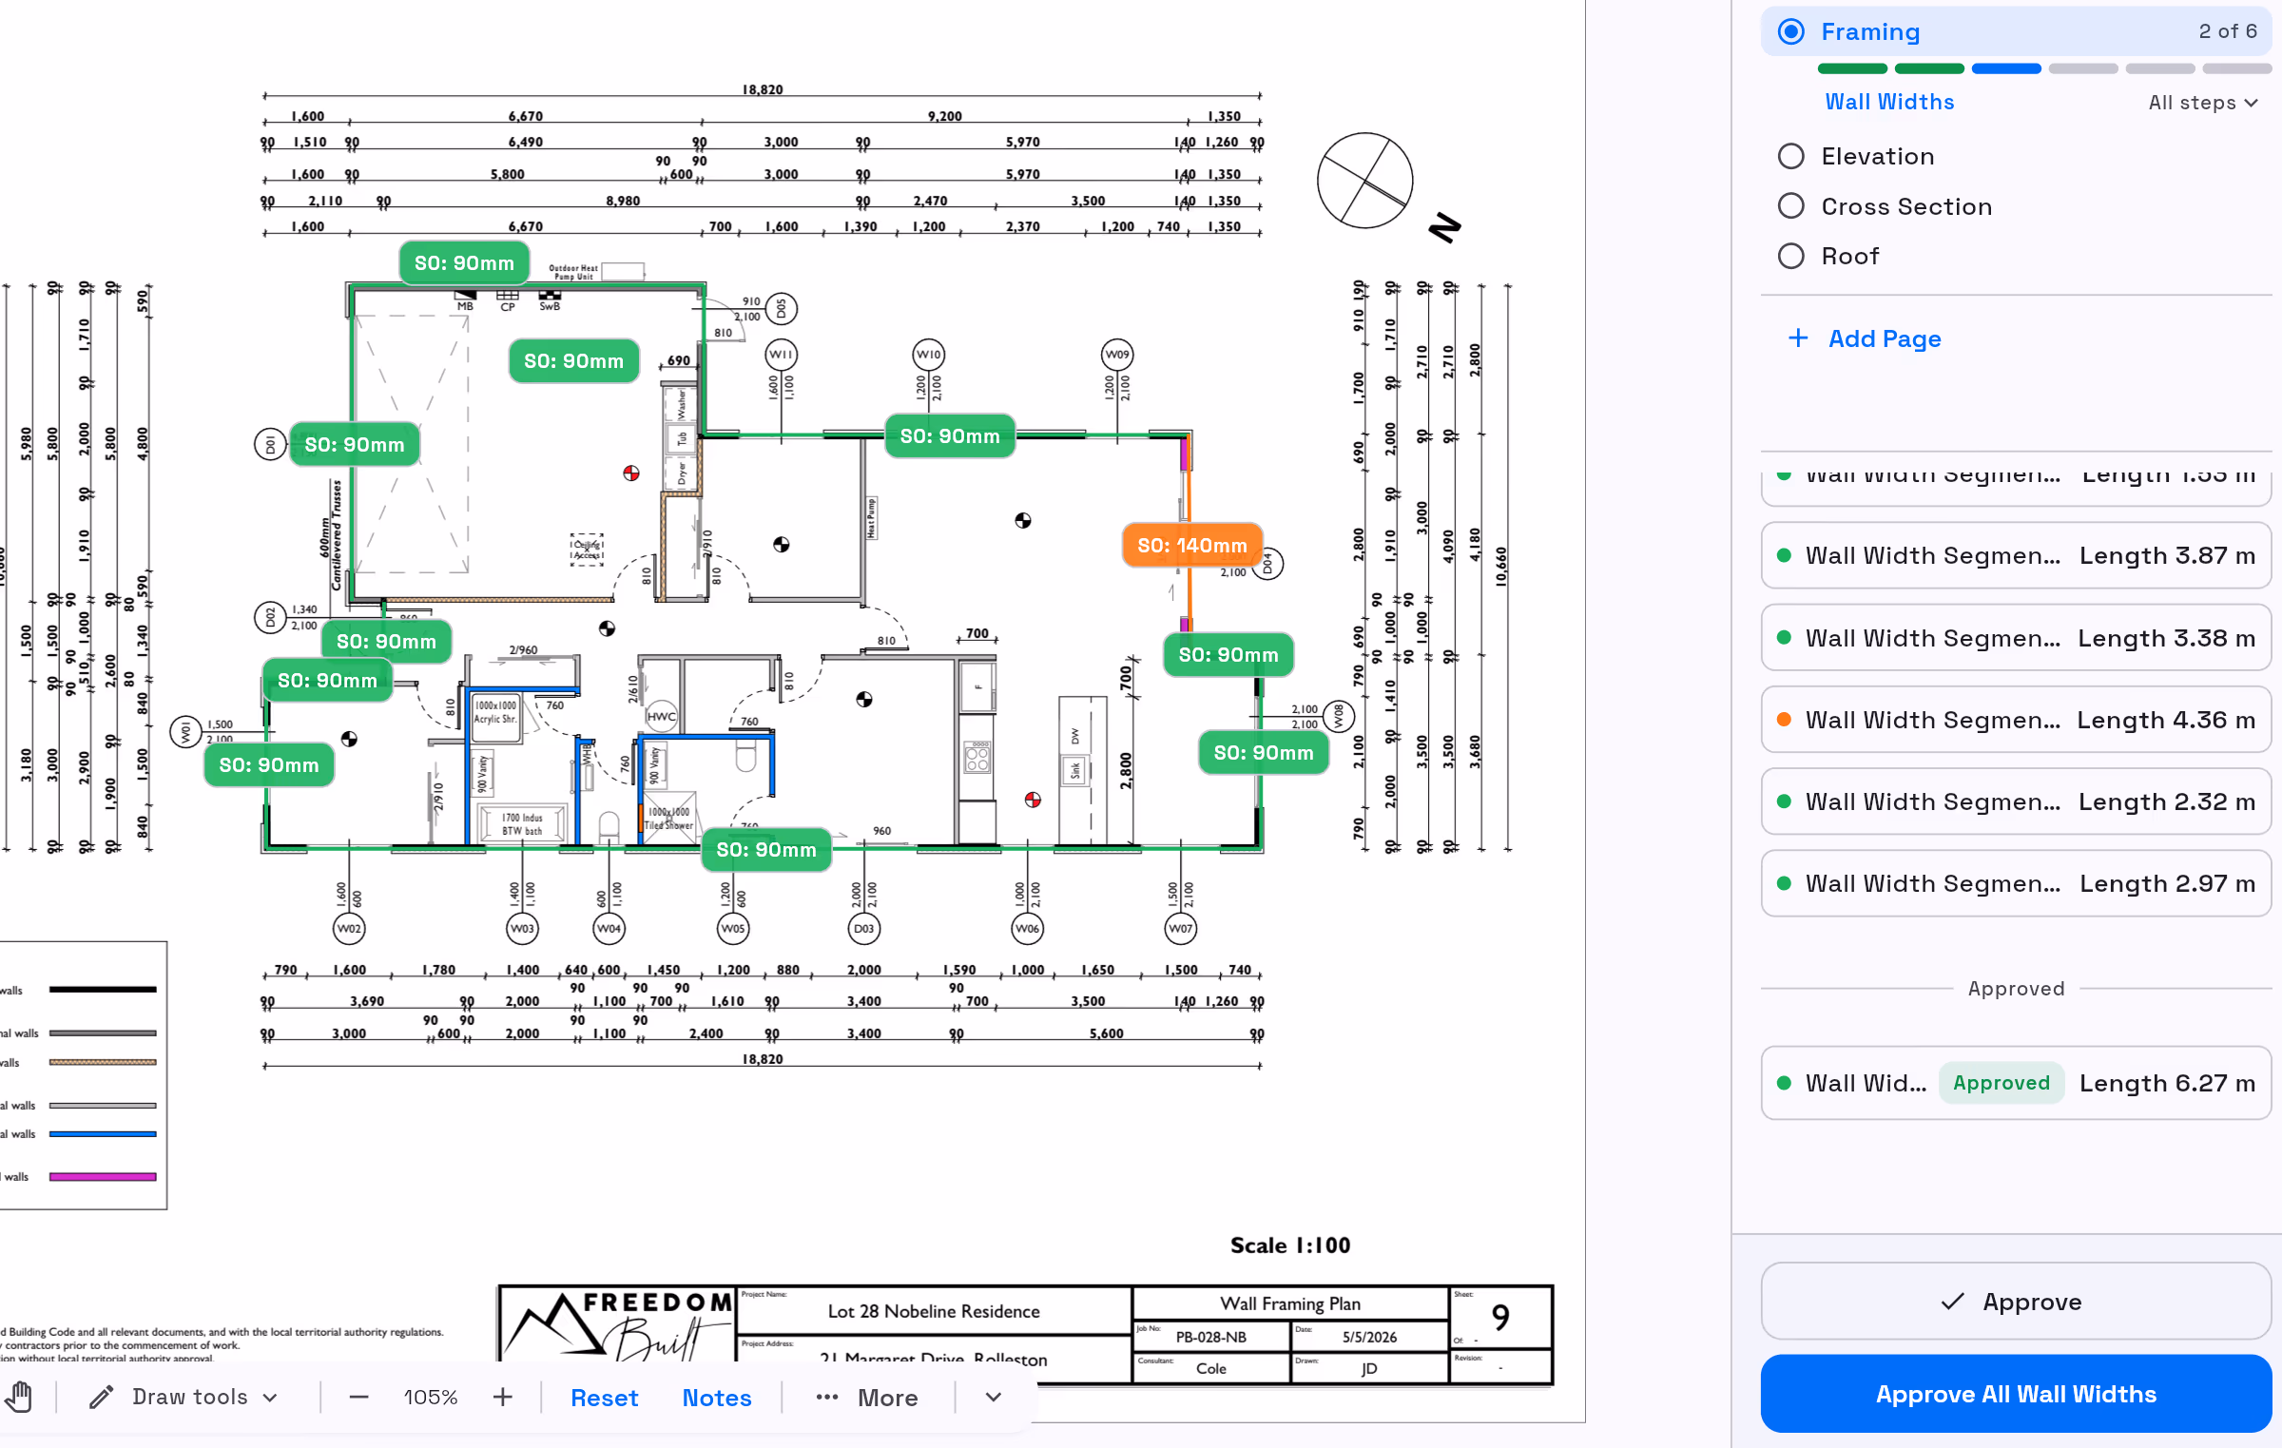Click the SO: 90mm label next to W01
Image resolution: width=2282 pixels, height=1448 pixels.
click(x=269, y=764)
